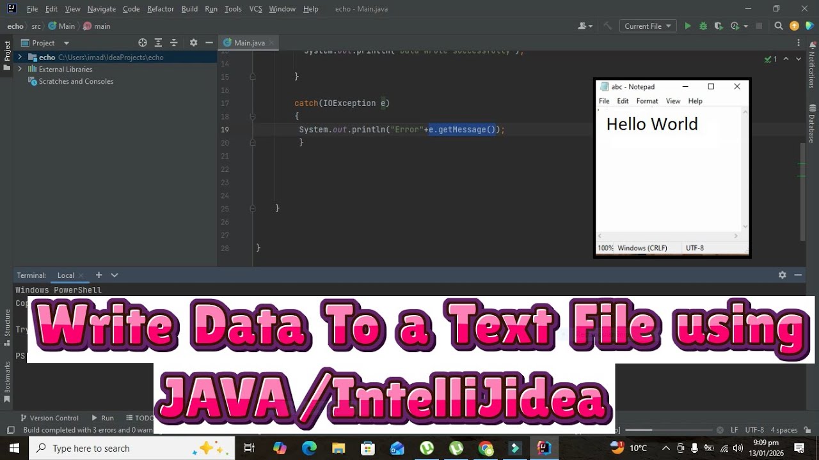
Task: Open the File menu in IntelliJ
Action: [32, 9]
